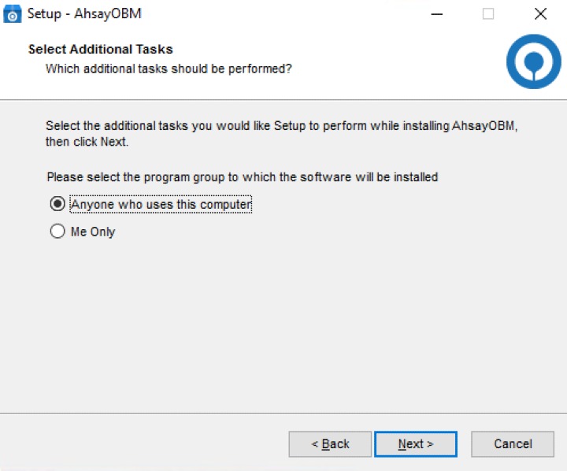Click the bottom button bar's empty area left of Back
567x471 pixels.
[145, 444]
